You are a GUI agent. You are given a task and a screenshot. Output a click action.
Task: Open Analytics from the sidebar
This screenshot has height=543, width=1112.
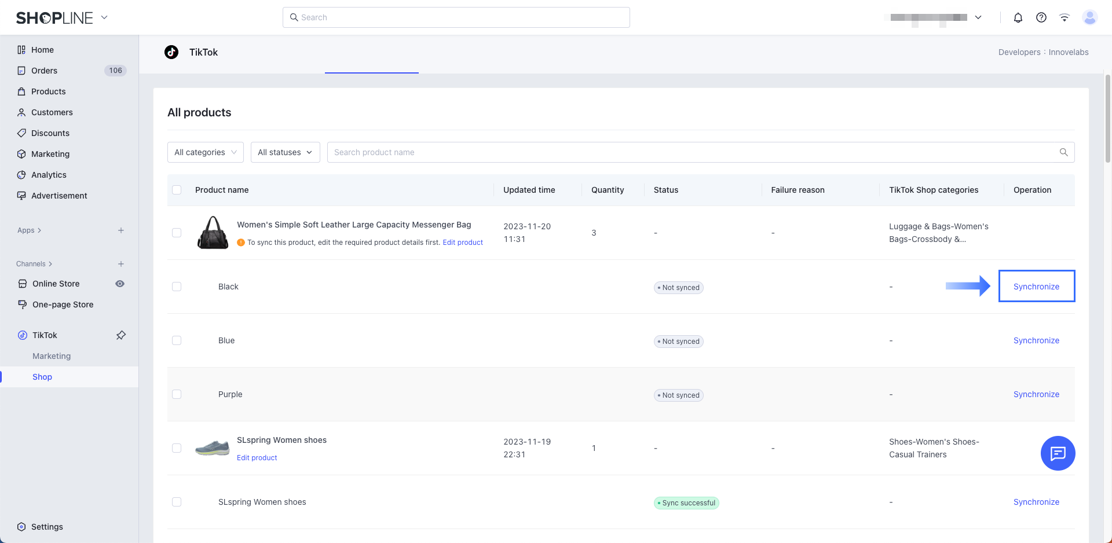click(49, 175)
